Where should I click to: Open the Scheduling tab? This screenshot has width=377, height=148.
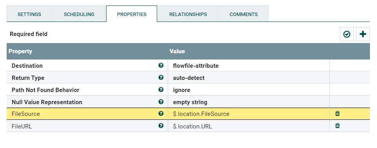click(x=79, y=14)
